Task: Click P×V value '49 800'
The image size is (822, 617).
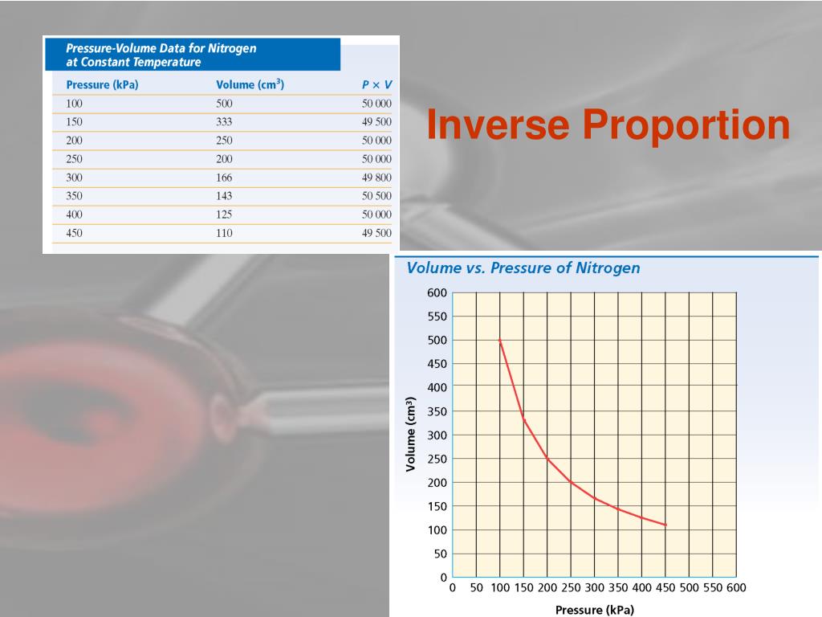Action: (376, 178)
